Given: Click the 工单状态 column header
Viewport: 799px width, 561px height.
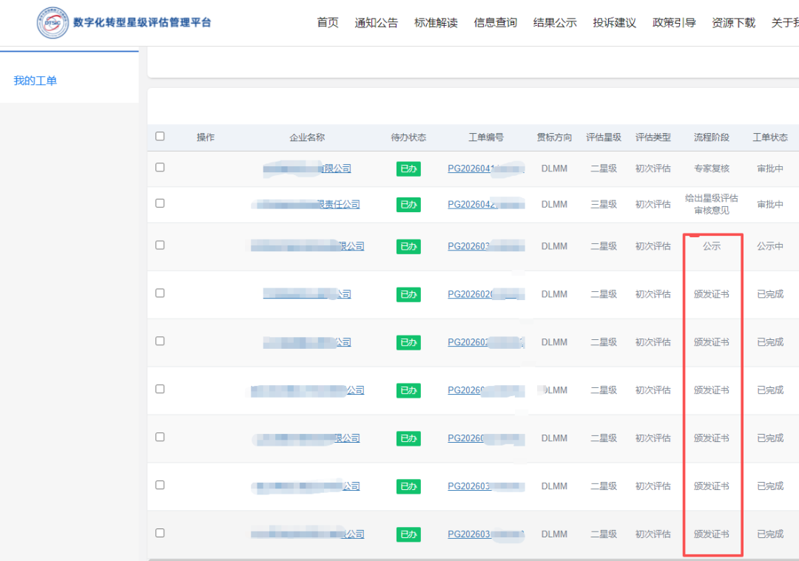Looking at the screenshot, I should (x=770, y=137).
